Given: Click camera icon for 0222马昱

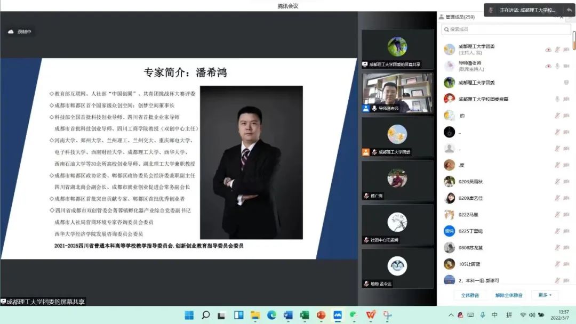Looking at the screenshot, I should (x=566, y=215).
